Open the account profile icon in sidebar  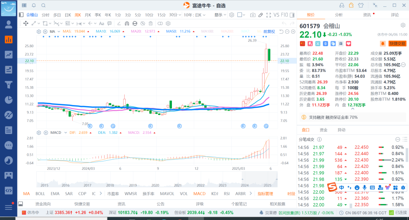point(9,25)
